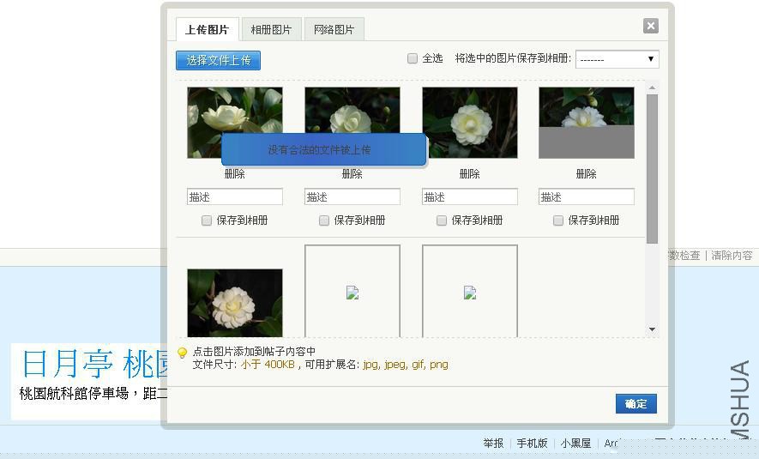Viewport: 759px width, 459px height.
Task: Insert the fourth partially loaded thumbnail
Action: (587, 123)
